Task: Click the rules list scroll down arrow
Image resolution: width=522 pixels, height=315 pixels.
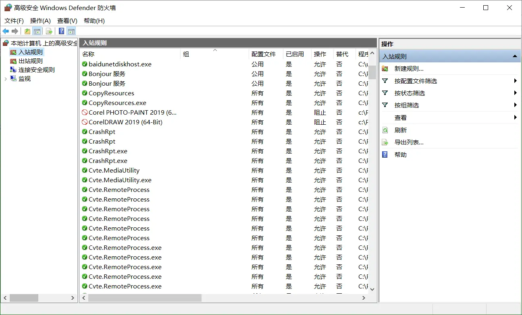Action: point(372,289)
